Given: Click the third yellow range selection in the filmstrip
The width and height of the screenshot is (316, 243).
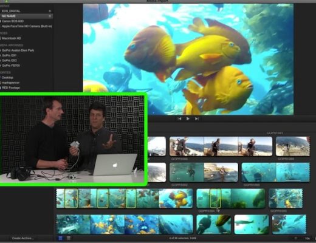Looking at the screenshot, I should click(131, 199).
